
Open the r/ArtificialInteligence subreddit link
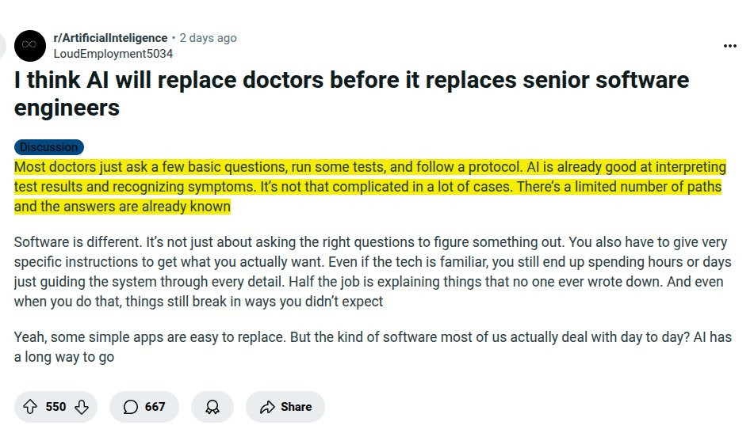(x=110, y=38)
